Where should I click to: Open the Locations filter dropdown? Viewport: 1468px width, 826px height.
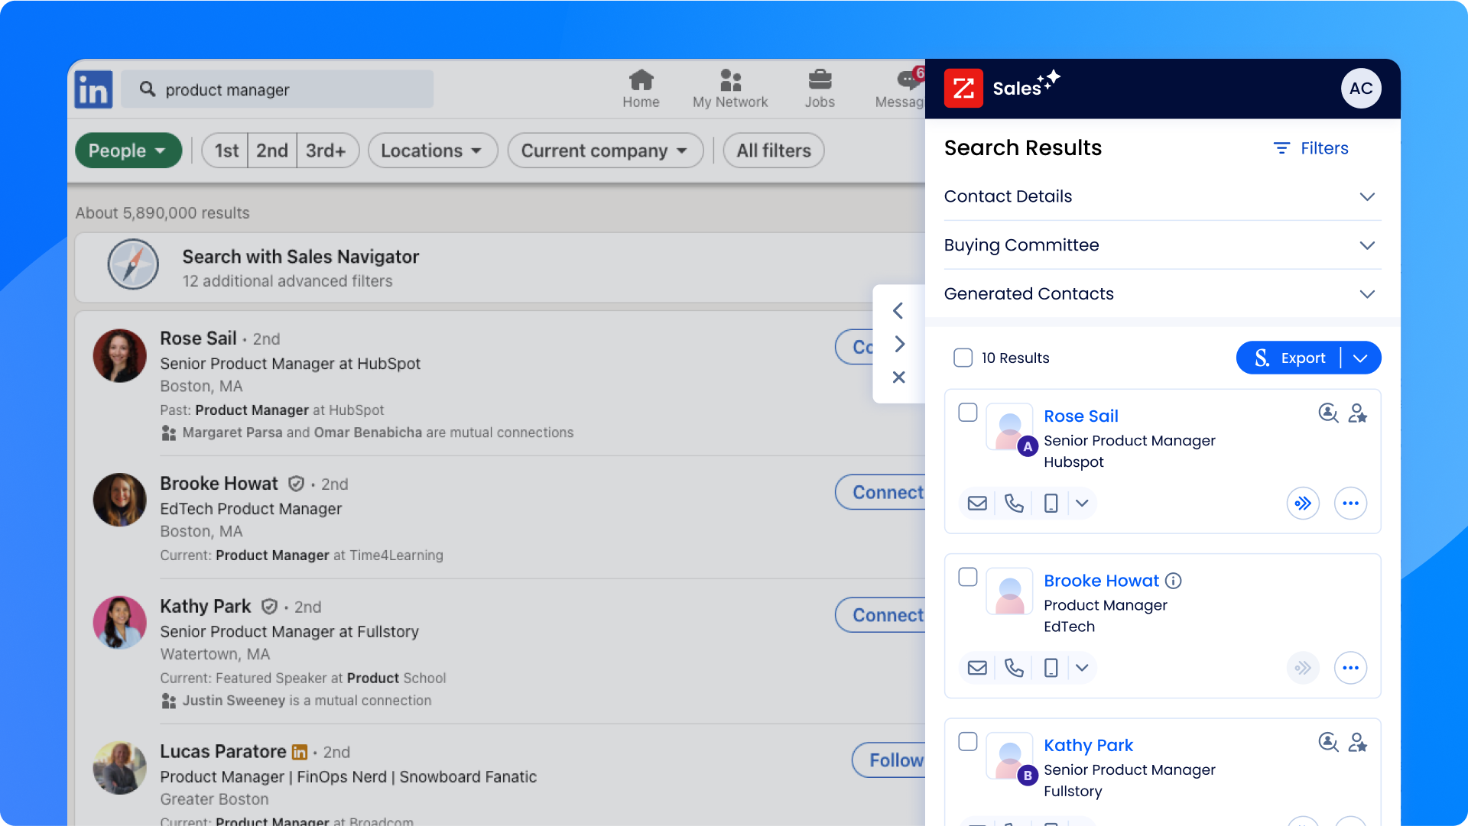[433, 151]
